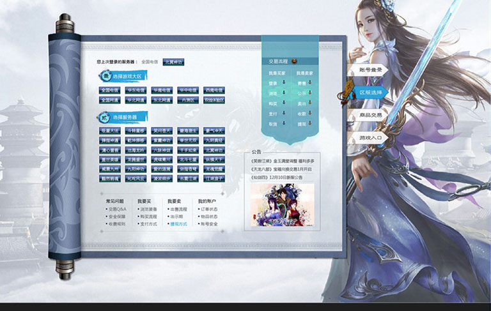Viewport: 491px width, 311px height.
Task: Open the 提现方式 link under 我要卖
Action: (x=178, y=224)
